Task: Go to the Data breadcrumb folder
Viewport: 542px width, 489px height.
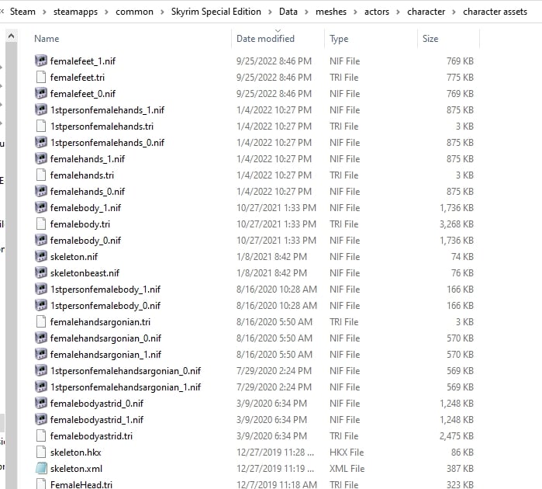Action: [288, 12]
